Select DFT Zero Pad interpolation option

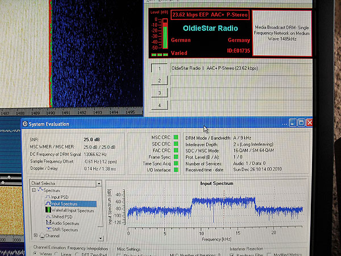(x=77, y=254)
